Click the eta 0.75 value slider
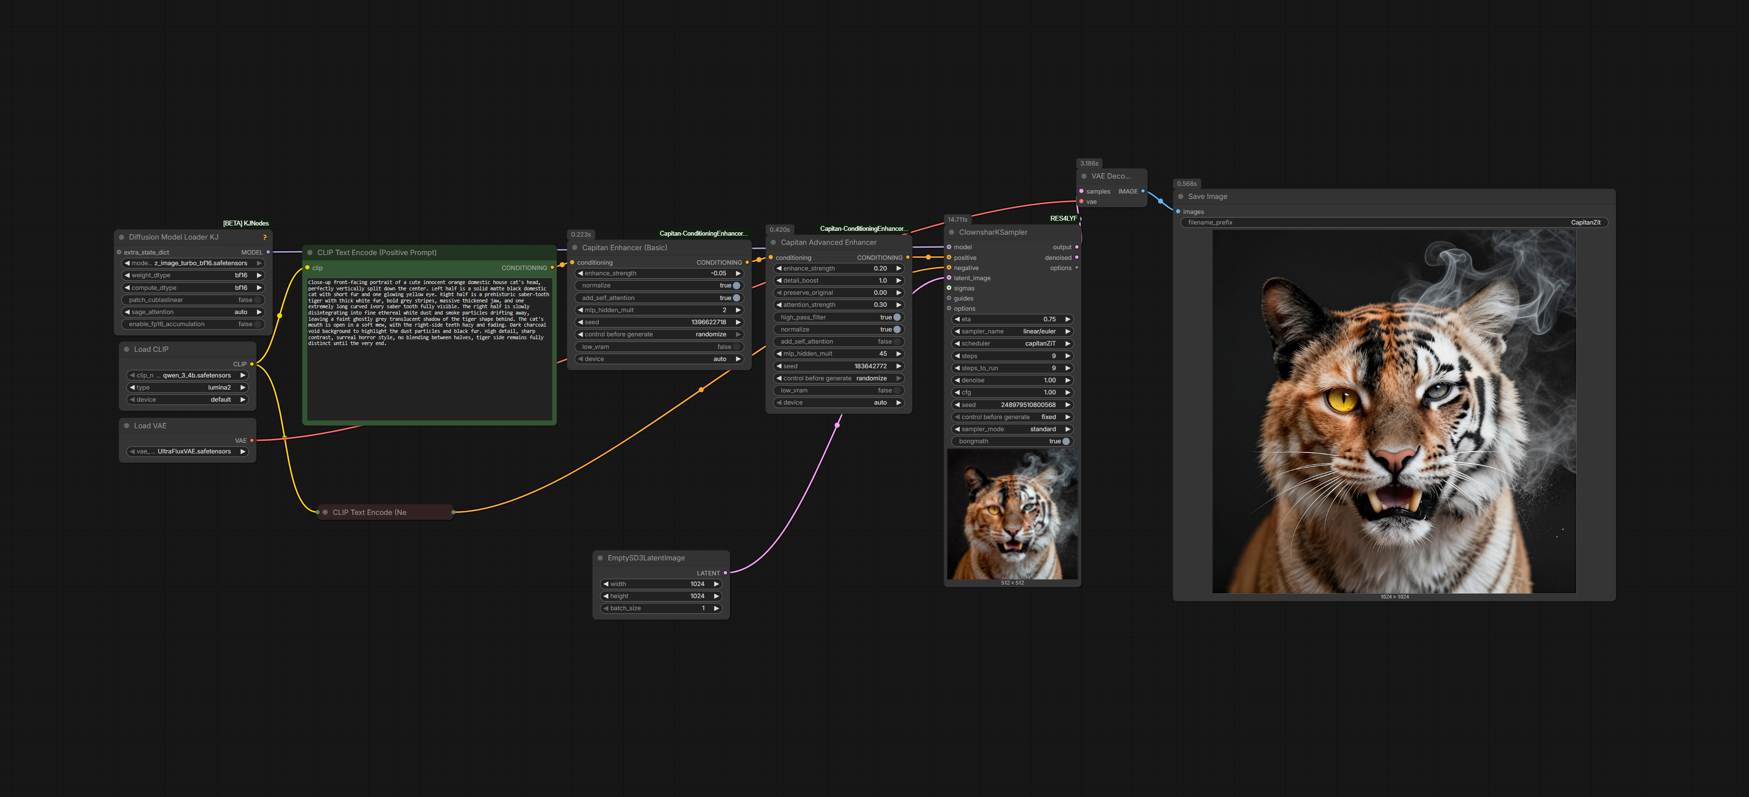The width and height of the screenshot is (1749, 797). click(1011, 320)
